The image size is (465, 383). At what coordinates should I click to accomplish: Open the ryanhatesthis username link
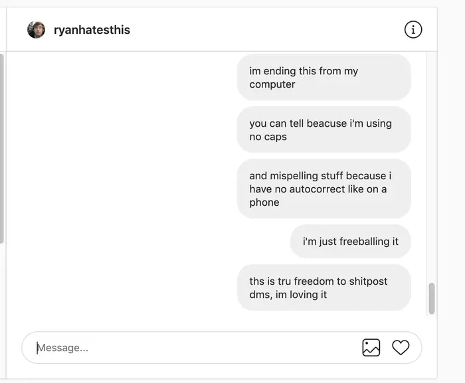(x=92, y=30)
